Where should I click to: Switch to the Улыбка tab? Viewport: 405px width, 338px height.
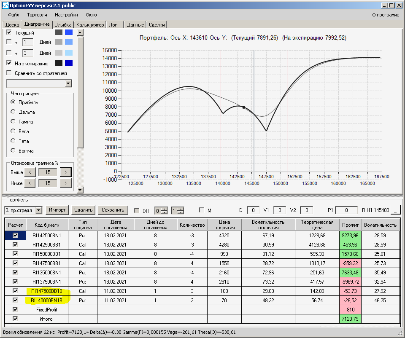63,25
